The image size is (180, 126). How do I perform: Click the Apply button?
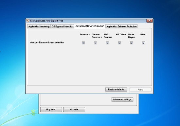[x=140, y=89]
